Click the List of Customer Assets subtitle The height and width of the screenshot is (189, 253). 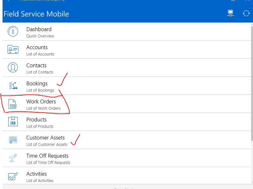(47, 144)
